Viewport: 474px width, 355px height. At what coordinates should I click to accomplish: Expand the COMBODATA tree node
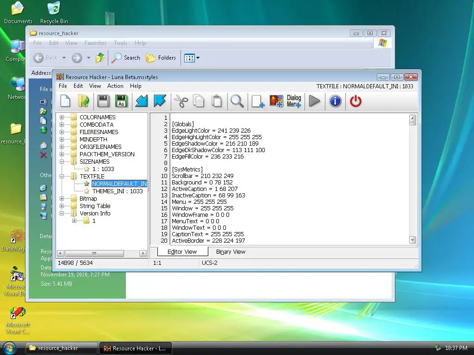(62, 125)
